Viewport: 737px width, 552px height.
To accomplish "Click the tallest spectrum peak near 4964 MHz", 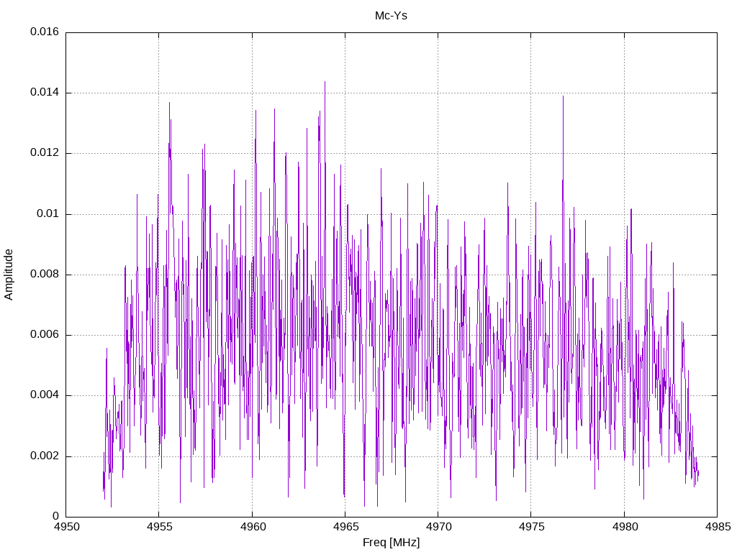I will (x=325, y=83).
